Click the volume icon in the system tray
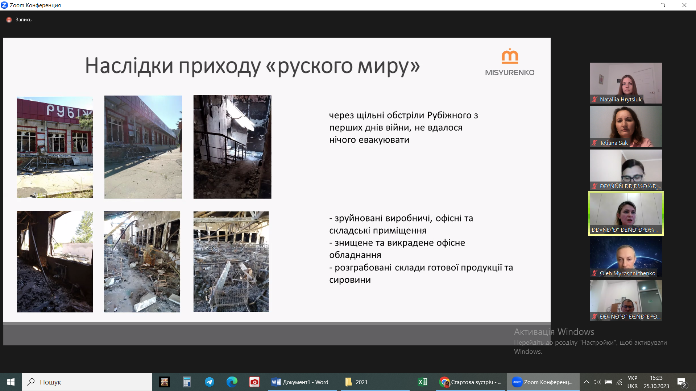Image resolution: width=696 pixels, height=391 pixels. [597, 382]
